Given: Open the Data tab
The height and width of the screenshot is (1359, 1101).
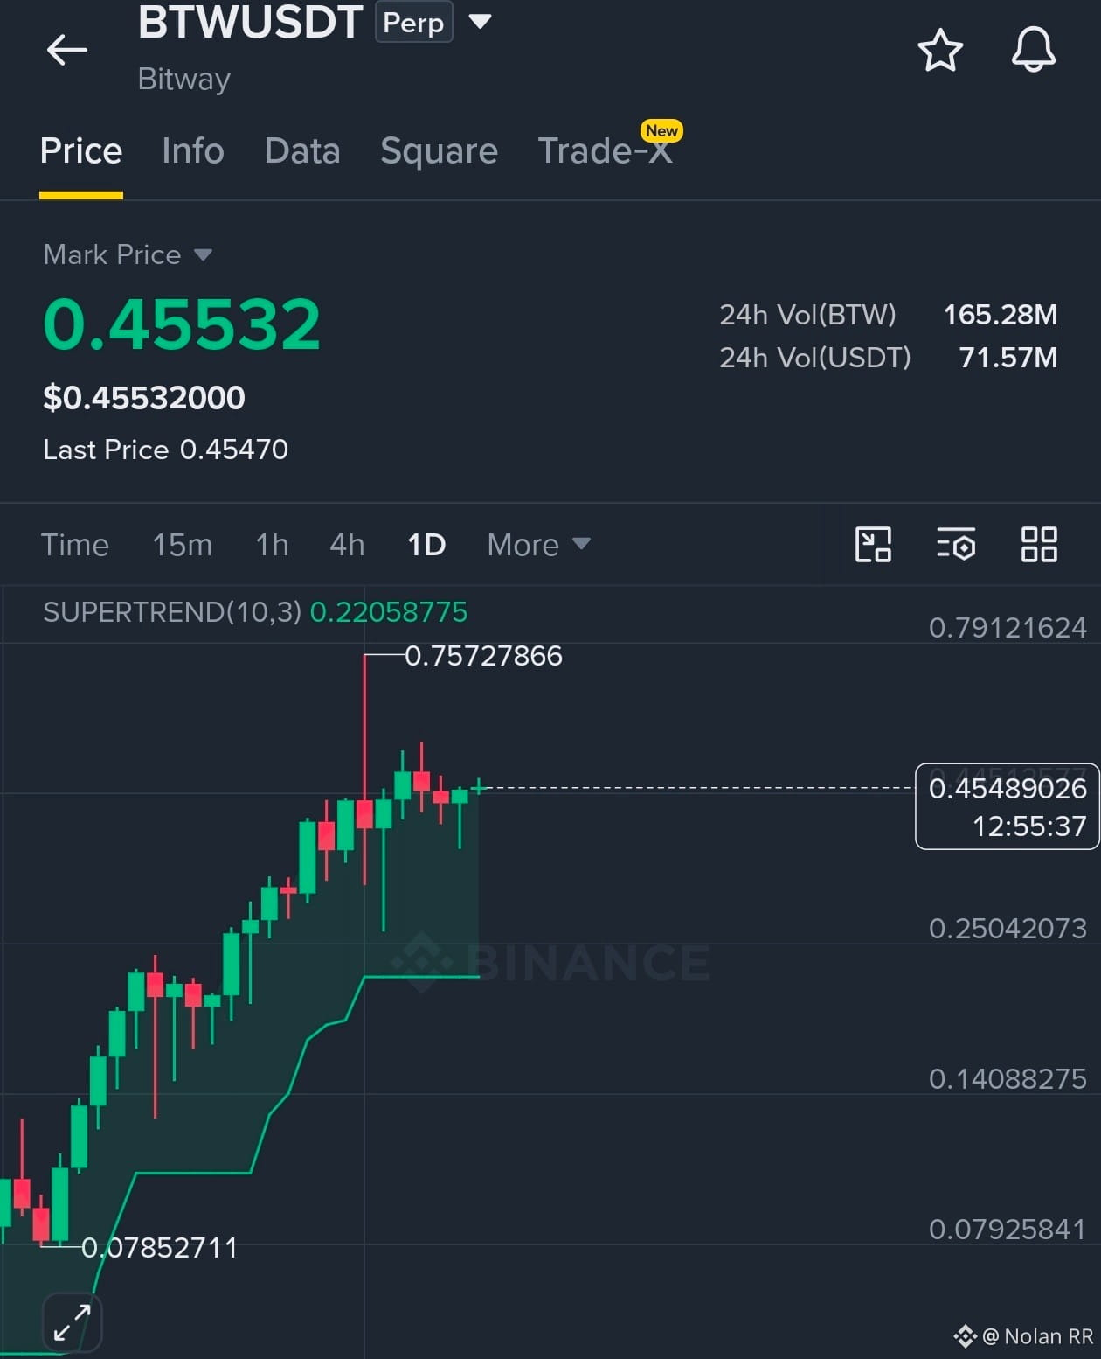Looking at the screenshot, I should pos(302,151).
